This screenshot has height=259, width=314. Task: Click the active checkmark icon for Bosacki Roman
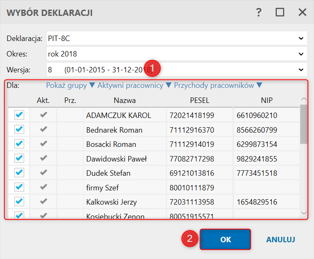pos(43,144)
